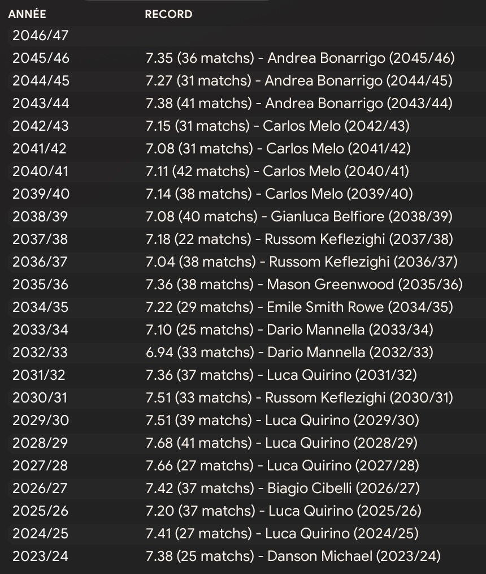
Task: Select the 2046/47 season cell
Action: tap(40, 36)
